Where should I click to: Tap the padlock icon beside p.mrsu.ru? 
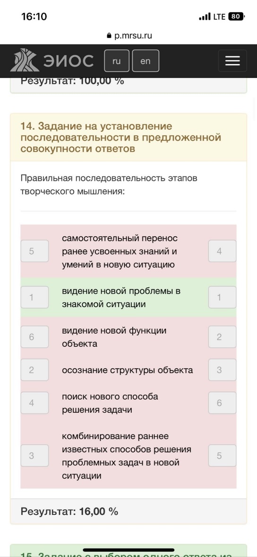tap(109, 36)
